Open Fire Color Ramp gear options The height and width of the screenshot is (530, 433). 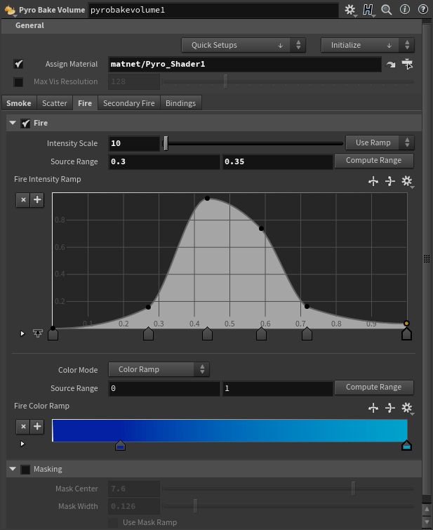coord(407,408)
